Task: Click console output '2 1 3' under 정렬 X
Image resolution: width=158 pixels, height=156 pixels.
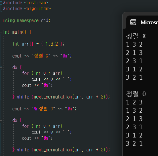Action: [134, 53]
